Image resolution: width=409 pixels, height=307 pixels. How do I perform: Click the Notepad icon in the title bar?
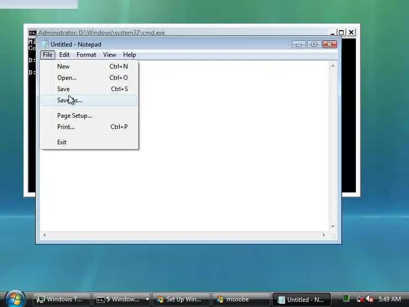pos(45,44)
